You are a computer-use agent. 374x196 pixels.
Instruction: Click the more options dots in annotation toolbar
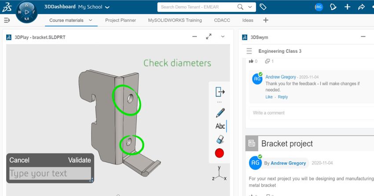coord(220,102)
